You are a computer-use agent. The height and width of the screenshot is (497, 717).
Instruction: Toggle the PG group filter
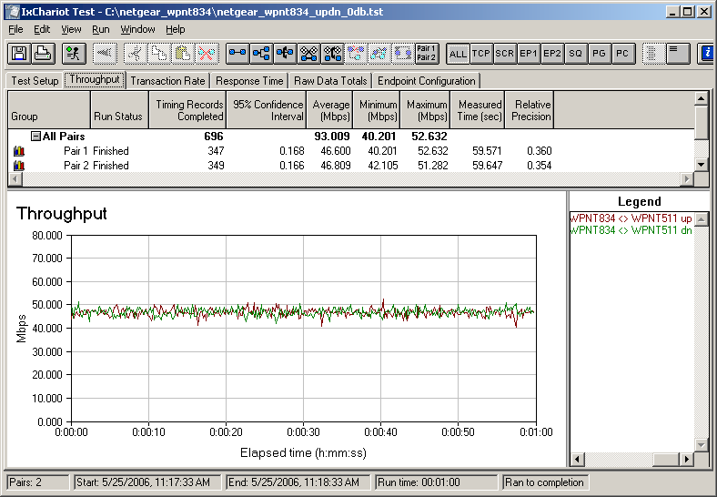(x=600, y=54)
